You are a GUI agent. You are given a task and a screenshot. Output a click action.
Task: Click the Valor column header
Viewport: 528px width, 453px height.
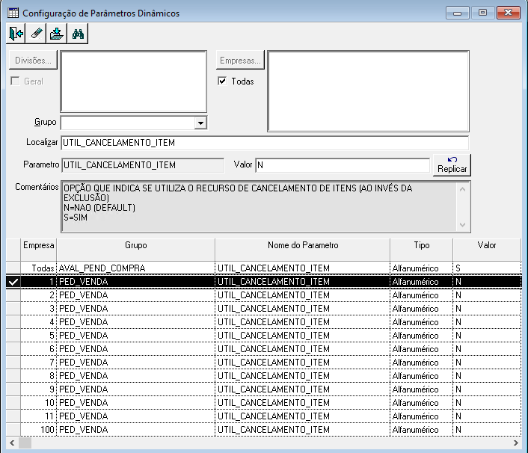[487, 250]
